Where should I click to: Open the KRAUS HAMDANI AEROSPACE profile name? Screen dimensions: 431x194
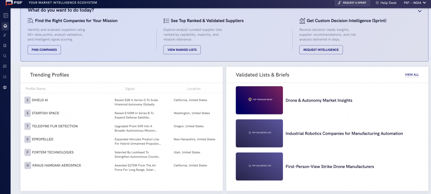[57, 165]
